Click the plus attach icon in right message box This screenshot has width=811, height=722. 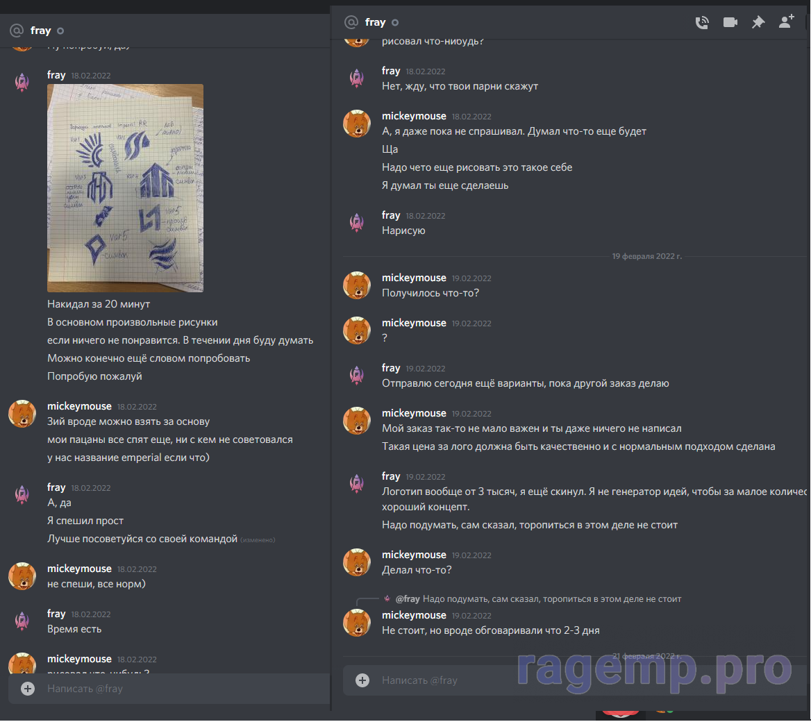coord(362,680)
